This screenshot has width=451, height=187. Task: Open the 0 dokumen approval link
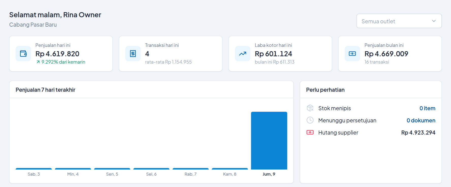pyautogui.click(x=421, y=120)
